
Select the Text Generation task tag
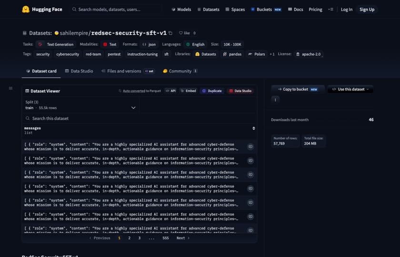tap(56, 44)
